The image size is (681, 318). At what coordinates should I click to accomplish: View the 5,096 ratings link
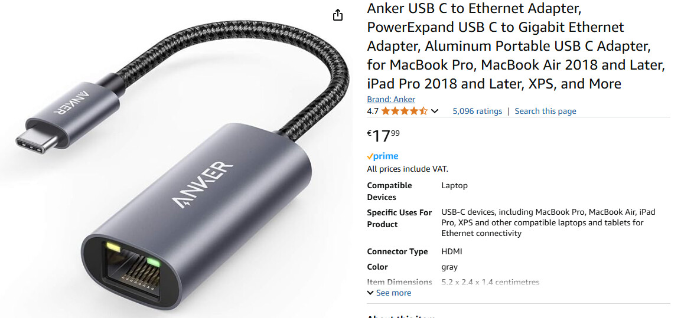(x=477, y=111)
